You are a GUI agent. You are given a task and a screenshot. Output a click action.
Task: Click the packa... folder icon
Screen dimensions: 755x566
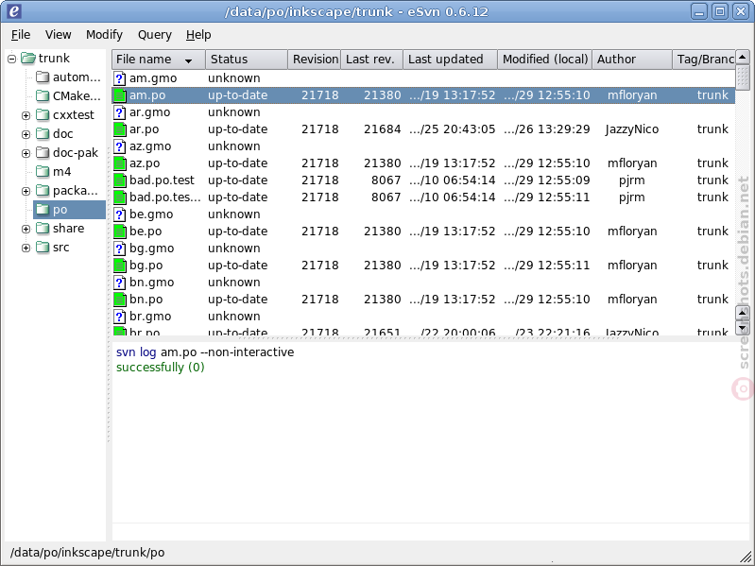click(x=43, y=190)
